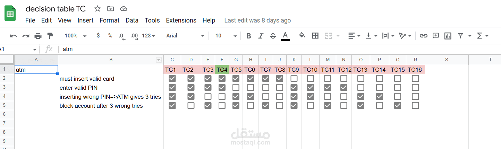Screen dimensions: 501x149
Task: Open Last edit was 8 days ago link
Action: [x=257, y=20]
